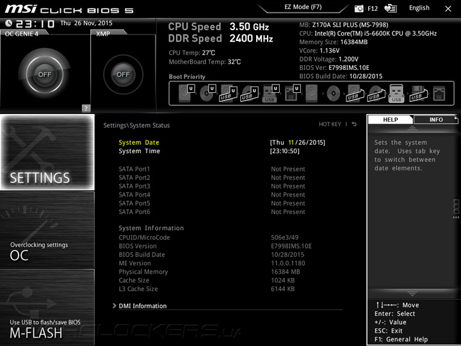
Task: Select the System Time value field
Action: tap(284, 151)
